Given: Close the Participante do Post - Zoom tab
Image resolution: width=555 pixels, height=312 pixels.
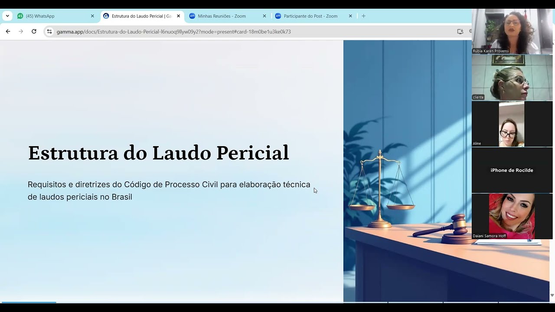Looking at the screenshot, I should point(350,16).
